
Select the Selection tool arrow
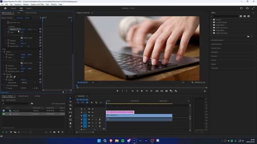point(70,98)
